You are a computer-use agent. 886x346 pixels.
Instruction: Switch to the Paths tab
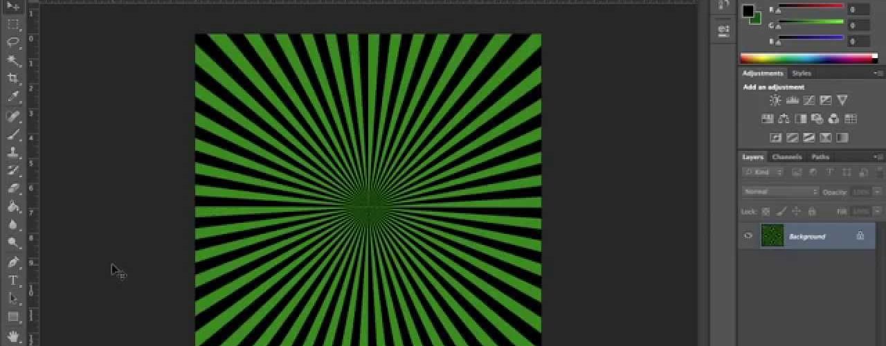[820, 157]
